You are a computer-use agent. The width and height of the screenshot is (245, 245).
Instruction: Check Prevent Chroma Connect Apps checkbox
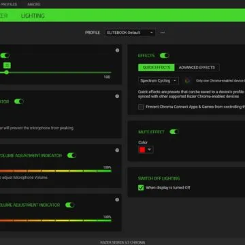coord(141,107)
